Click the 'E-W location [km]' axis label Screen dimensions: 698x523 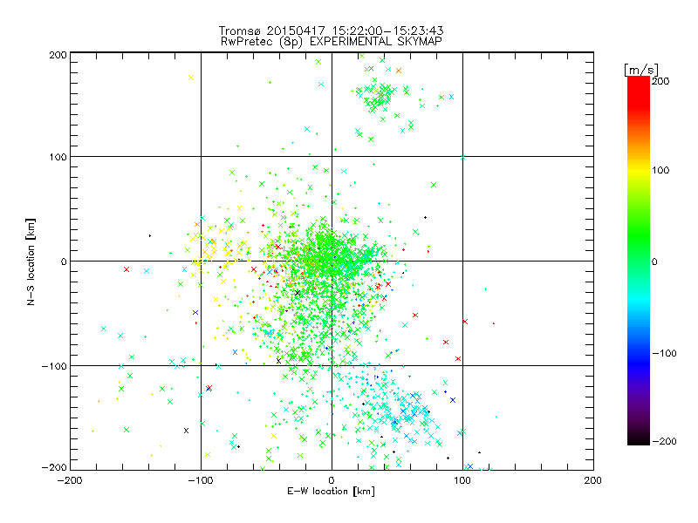pos(331,492)
